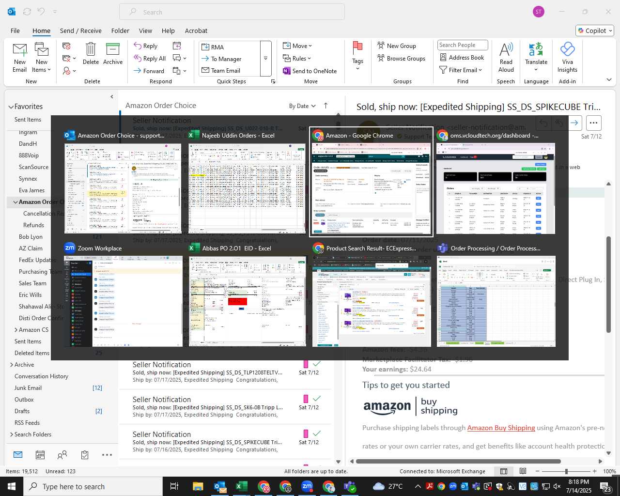
Task: Open File Explorer from the taskbar
Action: click(198, 486)
